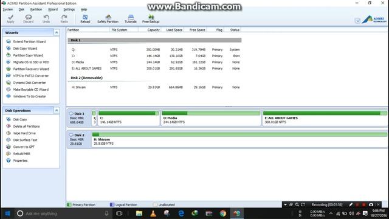Open the Help menu
Image resolution: width=389 pixels, height=219 pixels.
[x=84, y=9]
